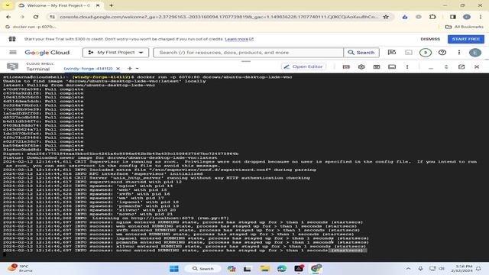Click the Google Cloud logo
Viewport: 489px width, 275px height.
tap(47, 53)
